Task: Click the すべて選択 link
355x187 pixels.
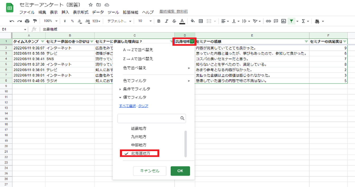Action: click(128, 106)
